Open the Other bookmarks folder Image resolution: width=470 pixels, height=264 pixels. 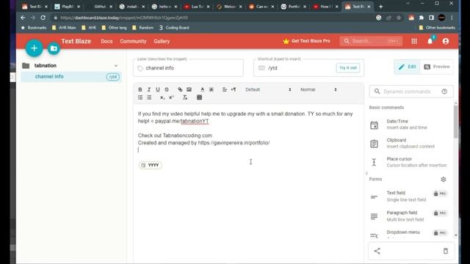click(437, 28)
